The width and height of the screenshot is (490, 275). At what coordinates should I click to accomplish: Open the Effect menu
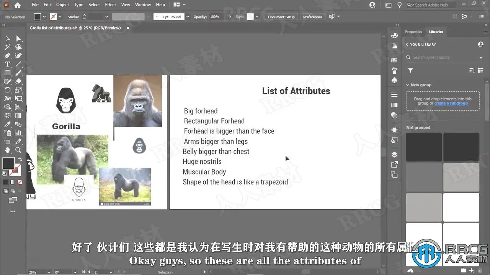pyautogui.click(x=110, y=5)
